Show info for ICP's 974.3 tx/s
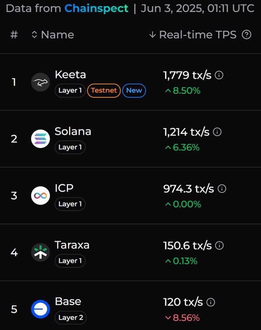This screenshot has width=261, height=330. [x=222, y=189]
